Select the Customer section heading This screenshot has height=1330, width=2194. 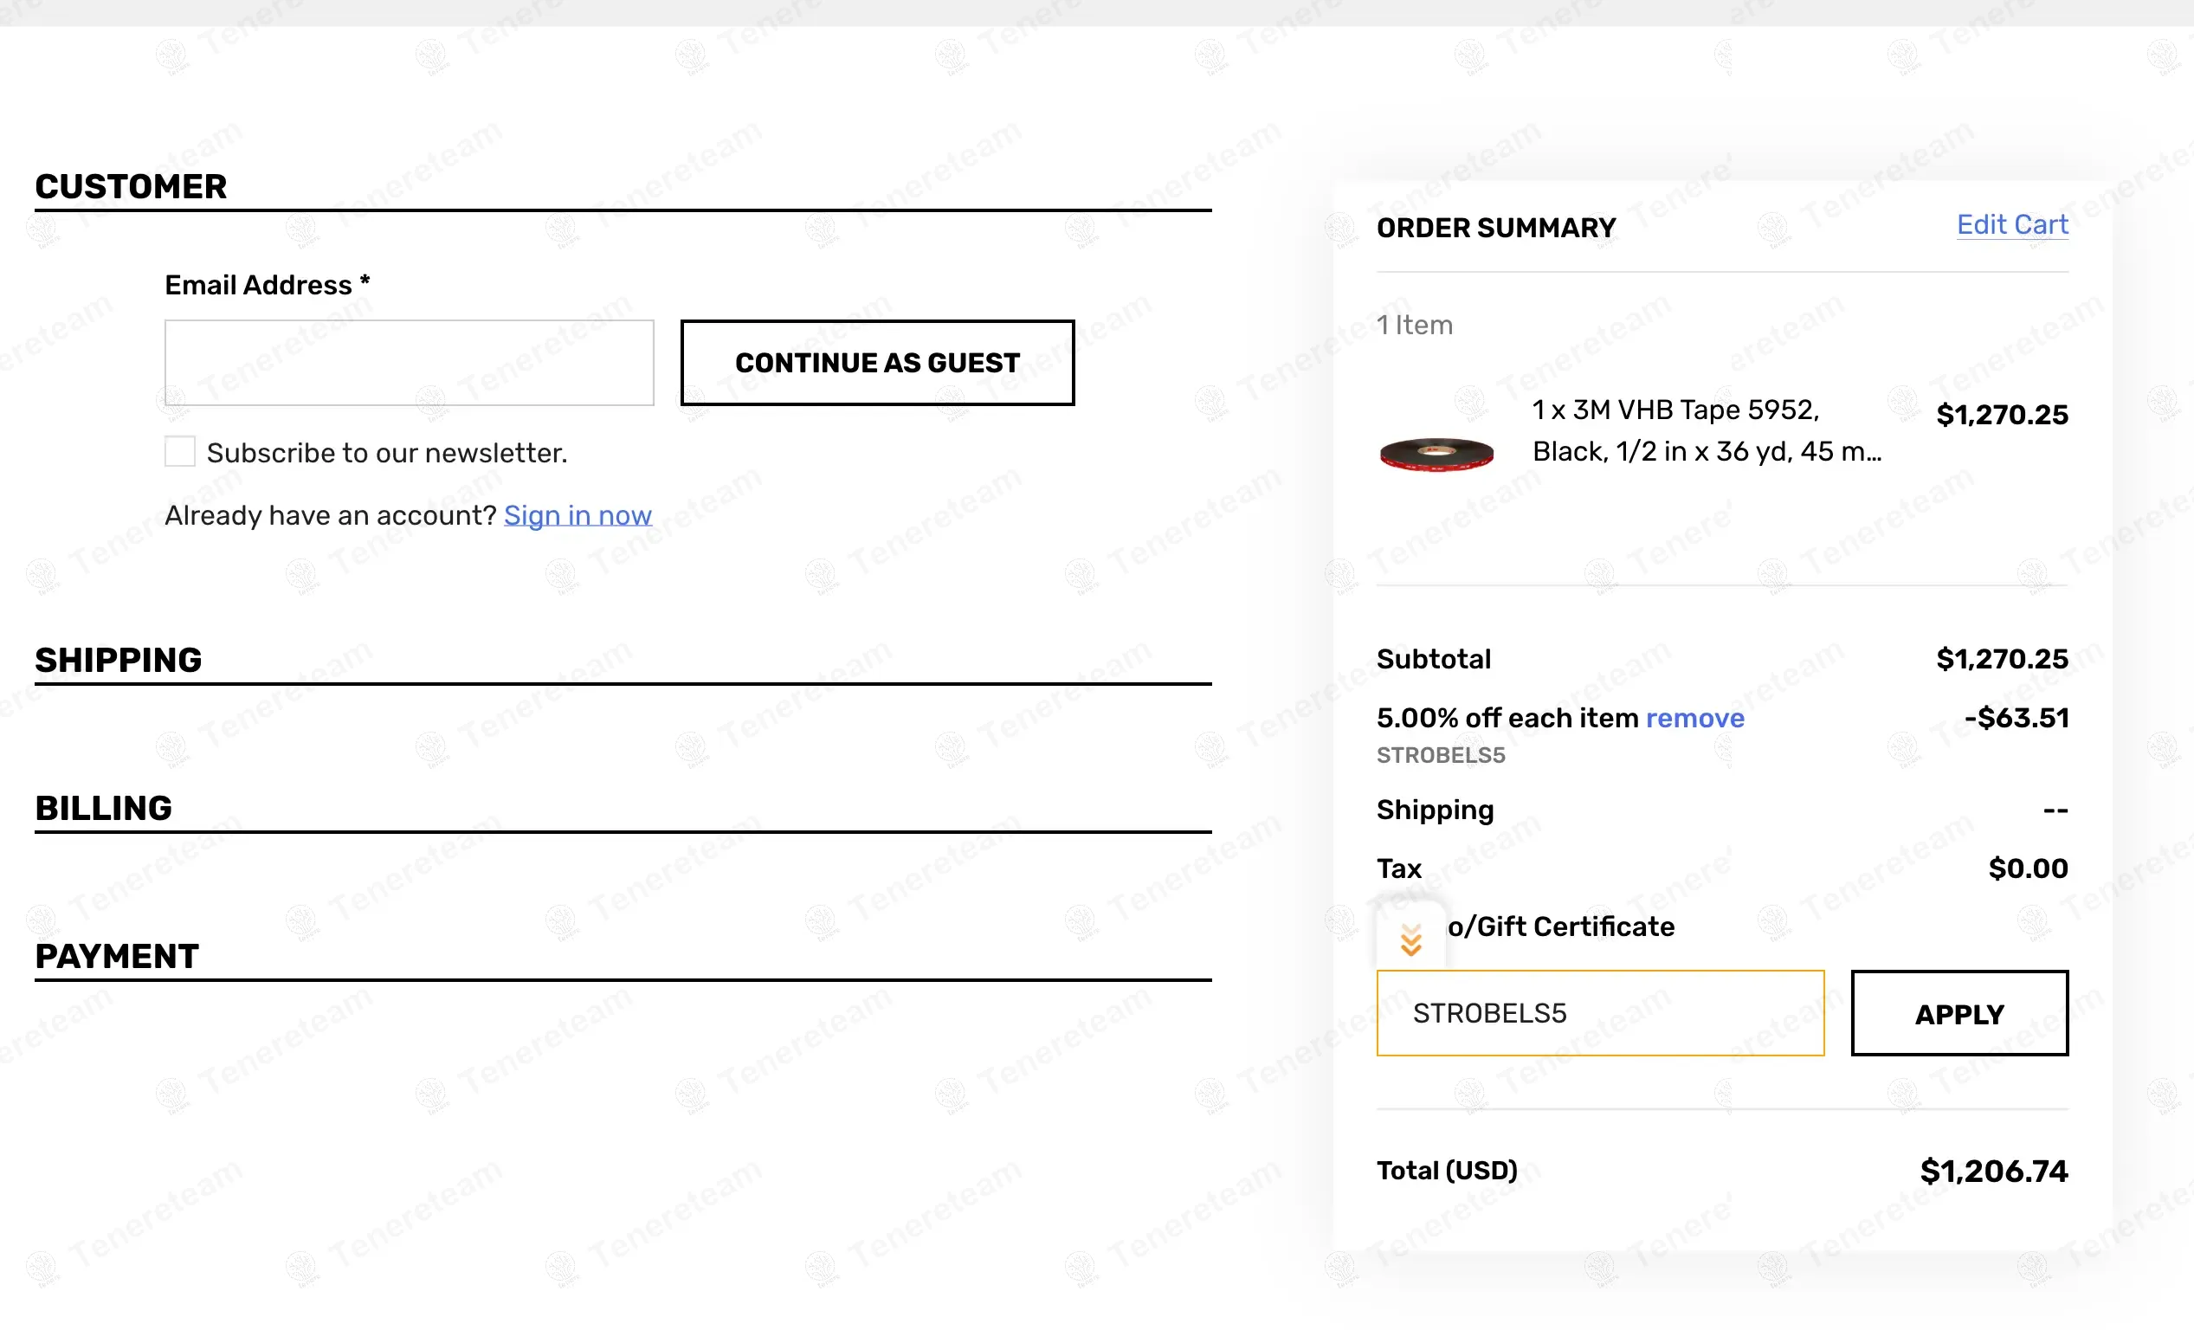pos(131,186)
